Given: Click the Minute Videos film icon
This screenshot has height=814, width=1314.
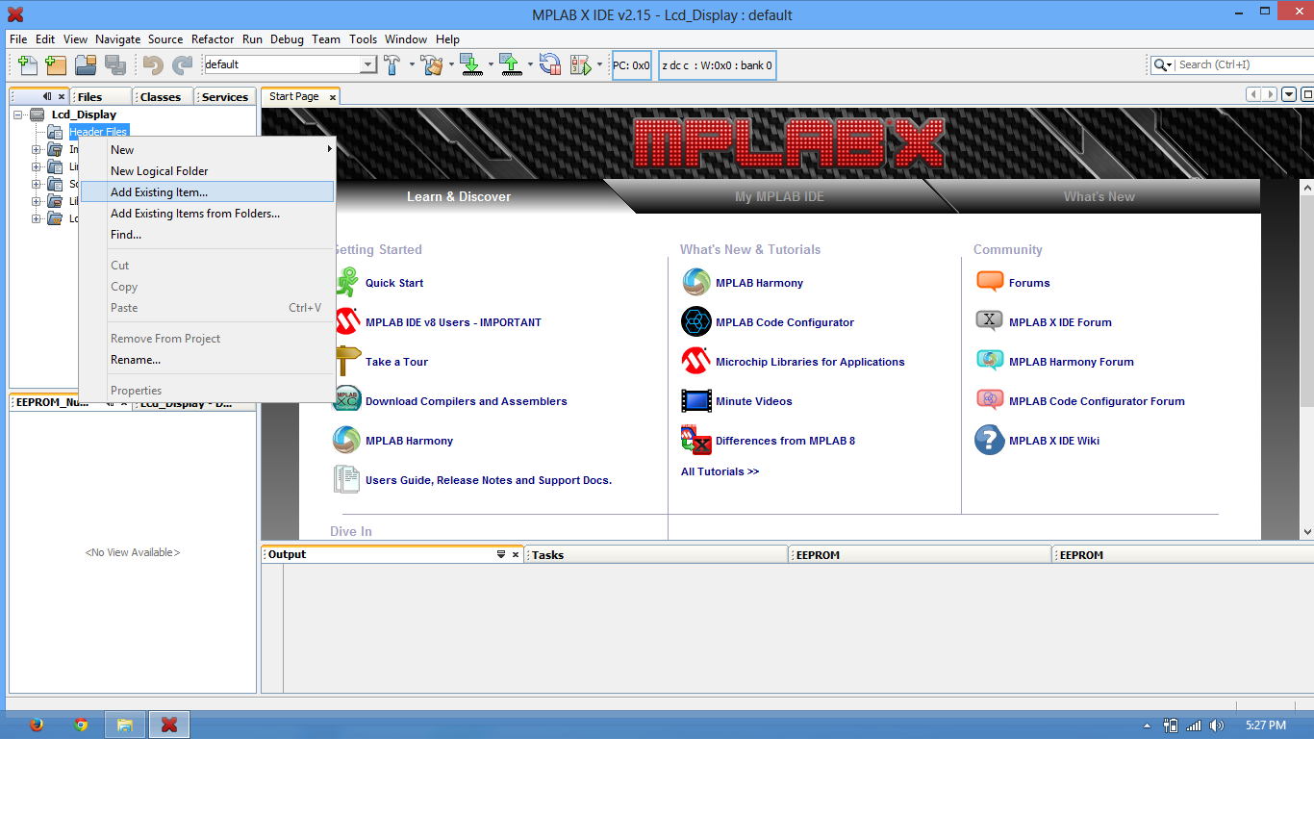Looking at the screenshot, I should [x=695, y=400].
